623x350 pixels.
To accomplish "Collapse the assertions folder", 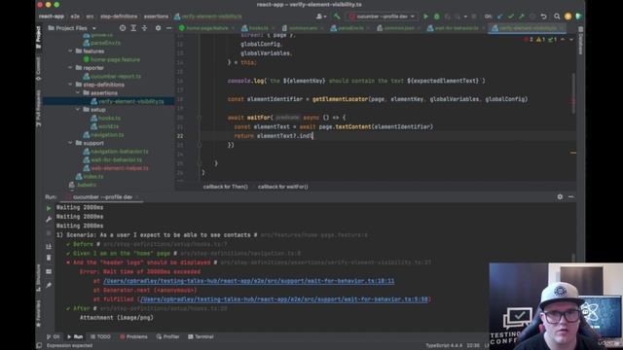I will point(78,93).
